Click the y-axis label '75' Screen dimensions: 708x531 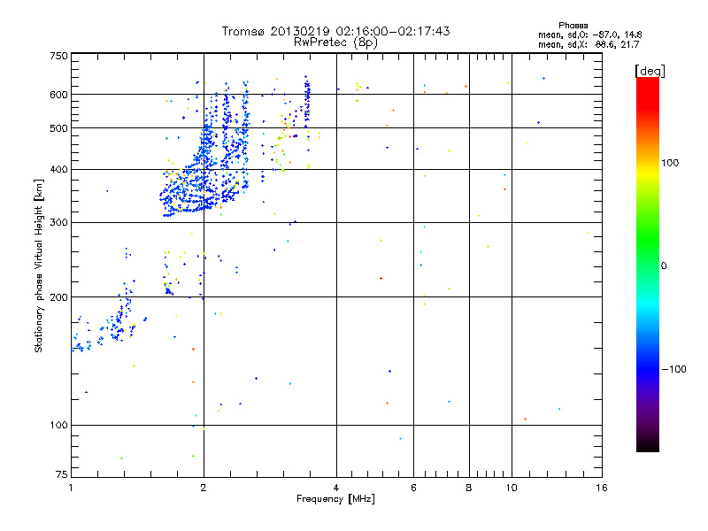click(62, 474)
